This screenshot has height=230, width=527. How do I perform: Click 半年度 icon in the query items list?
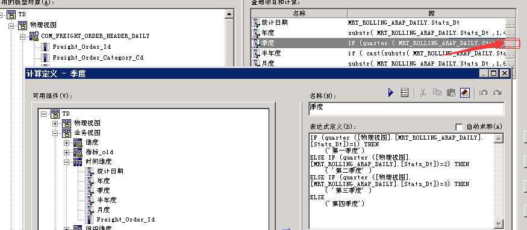pyautogui.click(x=257, y=54)
